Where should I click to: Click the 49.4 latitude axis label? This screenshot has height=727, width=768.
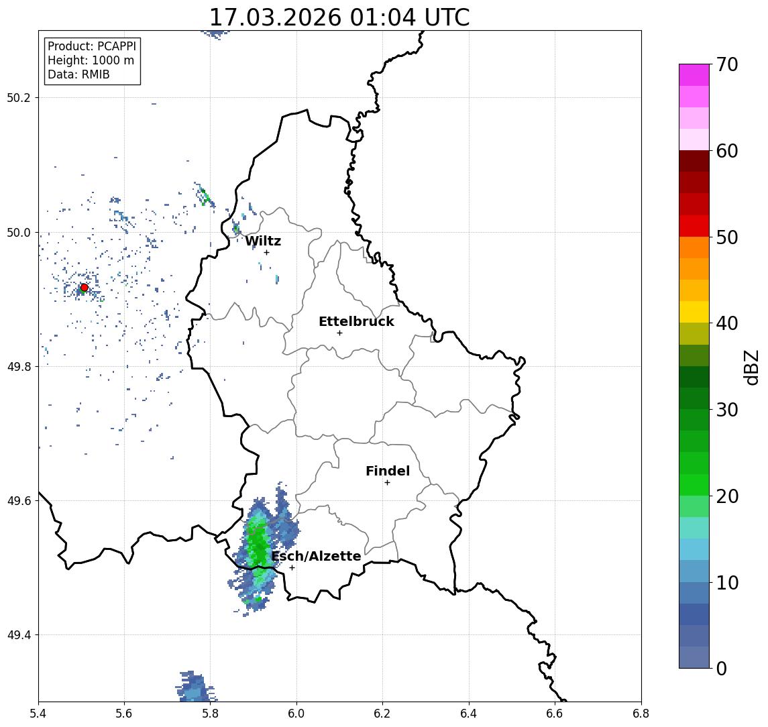[x=19, y=635]
